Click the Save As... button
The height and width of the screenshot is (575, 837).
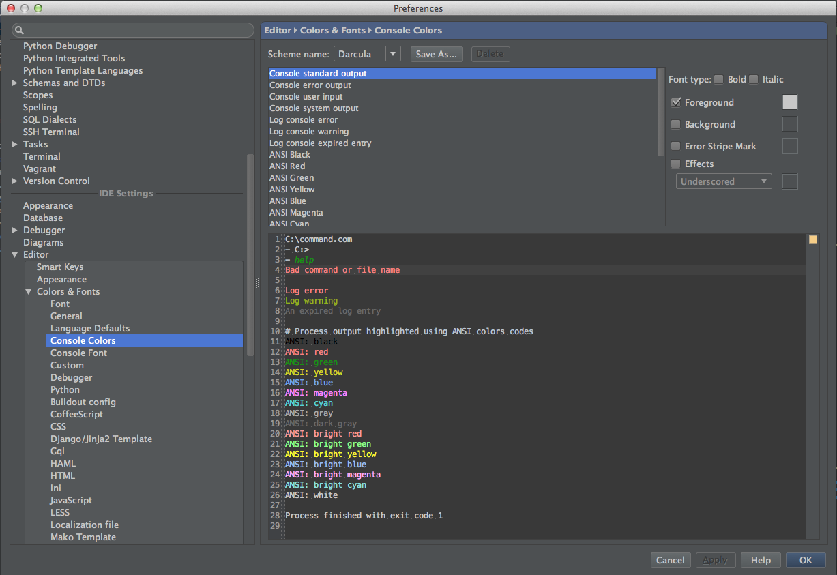tap(437, 54)
